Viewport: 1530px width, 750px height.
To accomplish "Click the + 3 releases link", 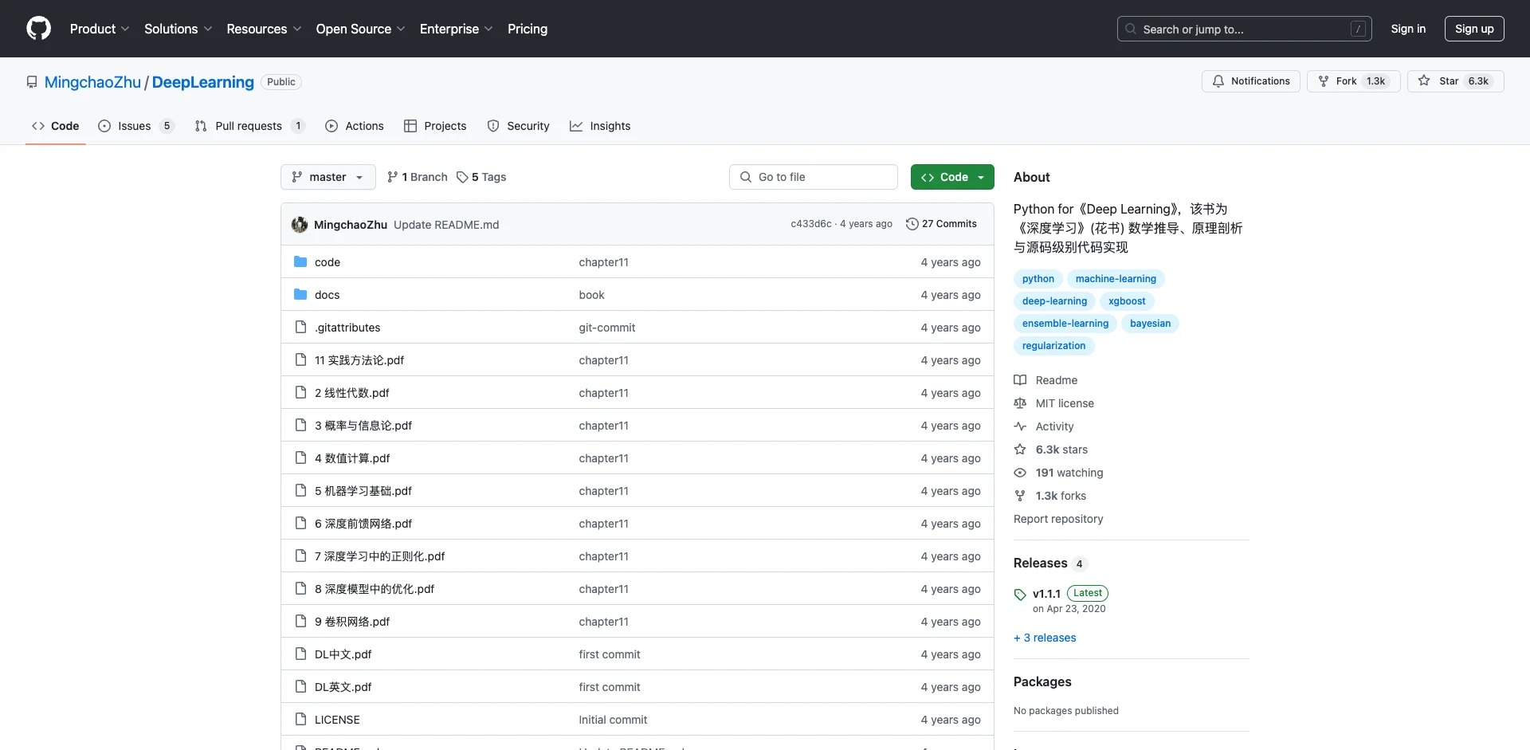I will 1045,638.
